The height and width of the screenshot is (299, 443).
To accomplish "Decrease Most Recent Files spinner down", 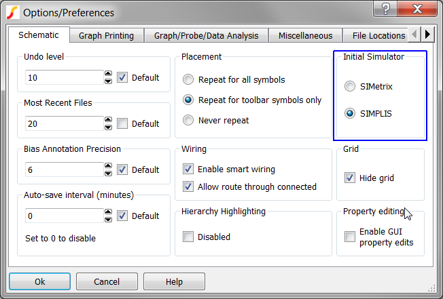I will click(108, 127).
